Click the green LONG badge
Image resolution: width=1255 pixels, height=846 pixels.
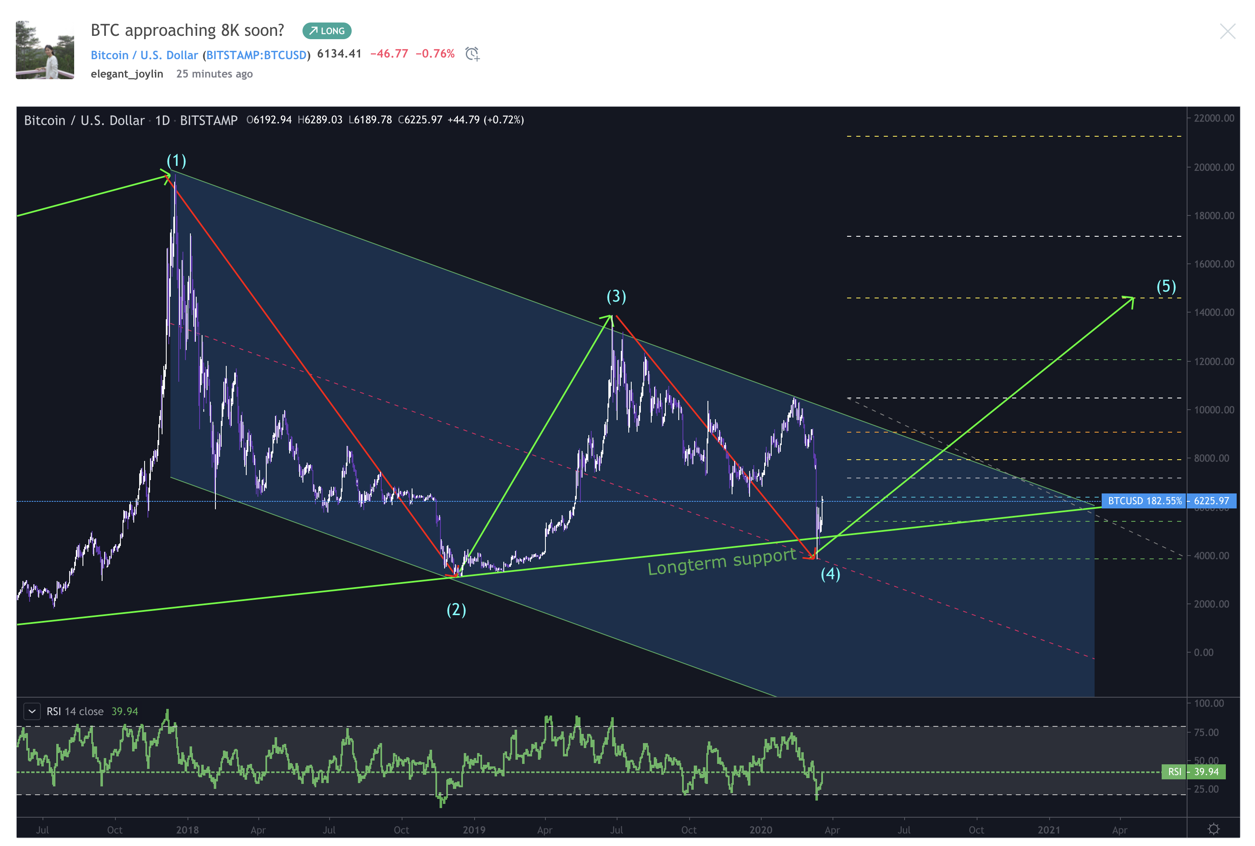point(327,31)
